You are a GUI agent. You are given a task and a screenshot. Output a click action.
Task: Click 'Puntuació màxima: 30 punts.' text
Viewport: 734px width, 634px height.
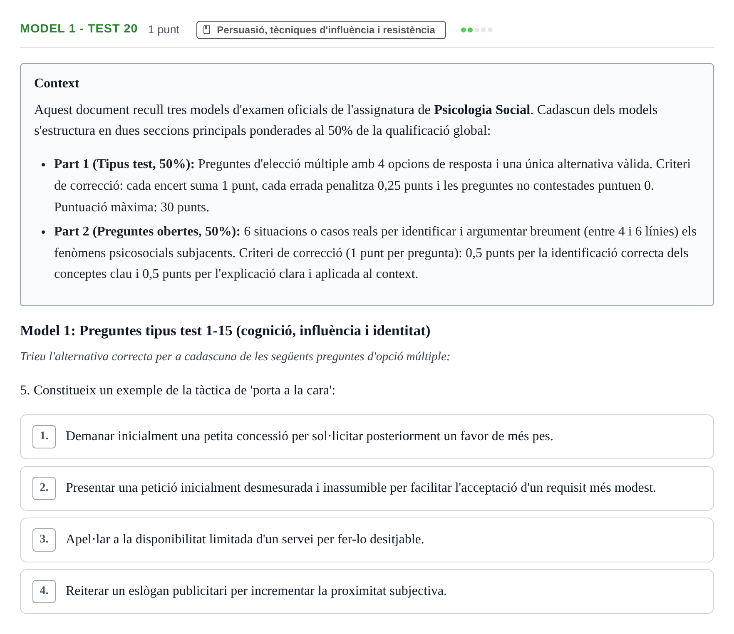tap(131, 207)
